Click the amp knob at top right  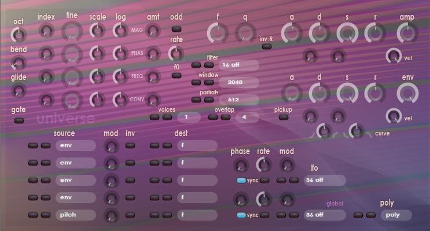click(x=407, y=33)
